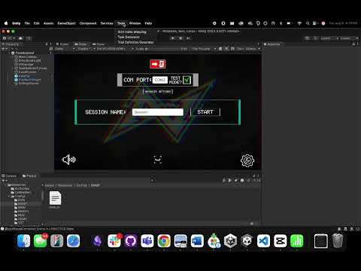Collapse the Configs folder in Project tree
361x271 pixels.
[9, 196]
